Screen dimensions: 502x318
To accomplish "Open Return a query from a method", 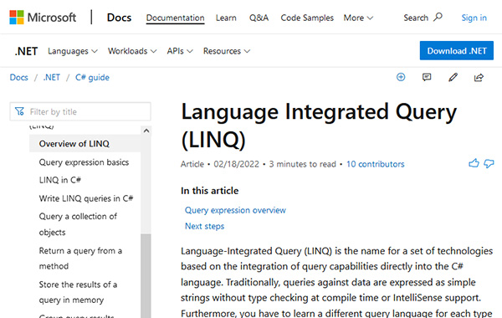I will (80, 258).
